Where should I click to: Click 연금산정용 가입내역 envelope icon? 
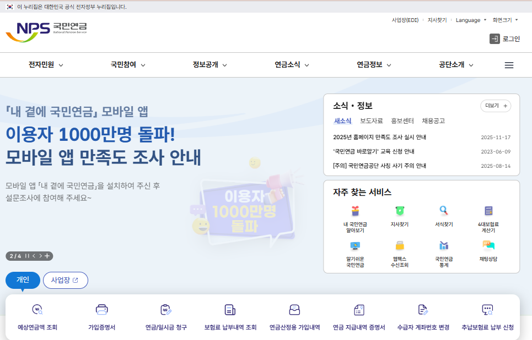coord(294,310)
